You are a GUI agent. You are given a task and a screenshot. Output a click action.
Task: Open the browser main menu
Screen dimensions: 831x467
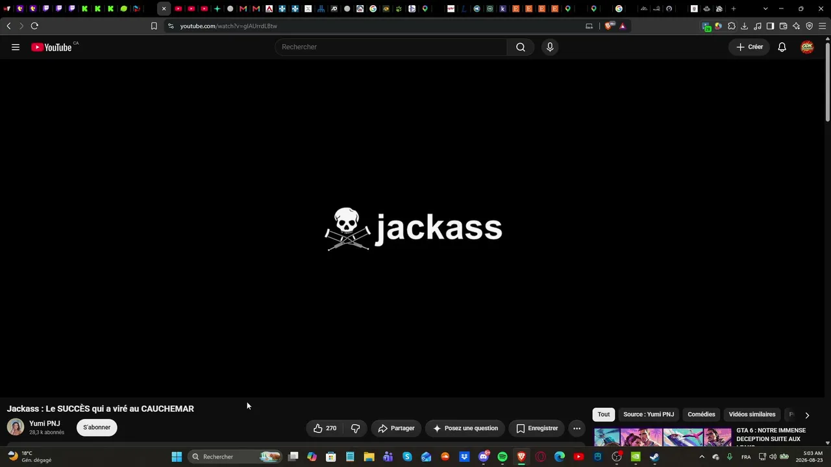pos(822,26)
